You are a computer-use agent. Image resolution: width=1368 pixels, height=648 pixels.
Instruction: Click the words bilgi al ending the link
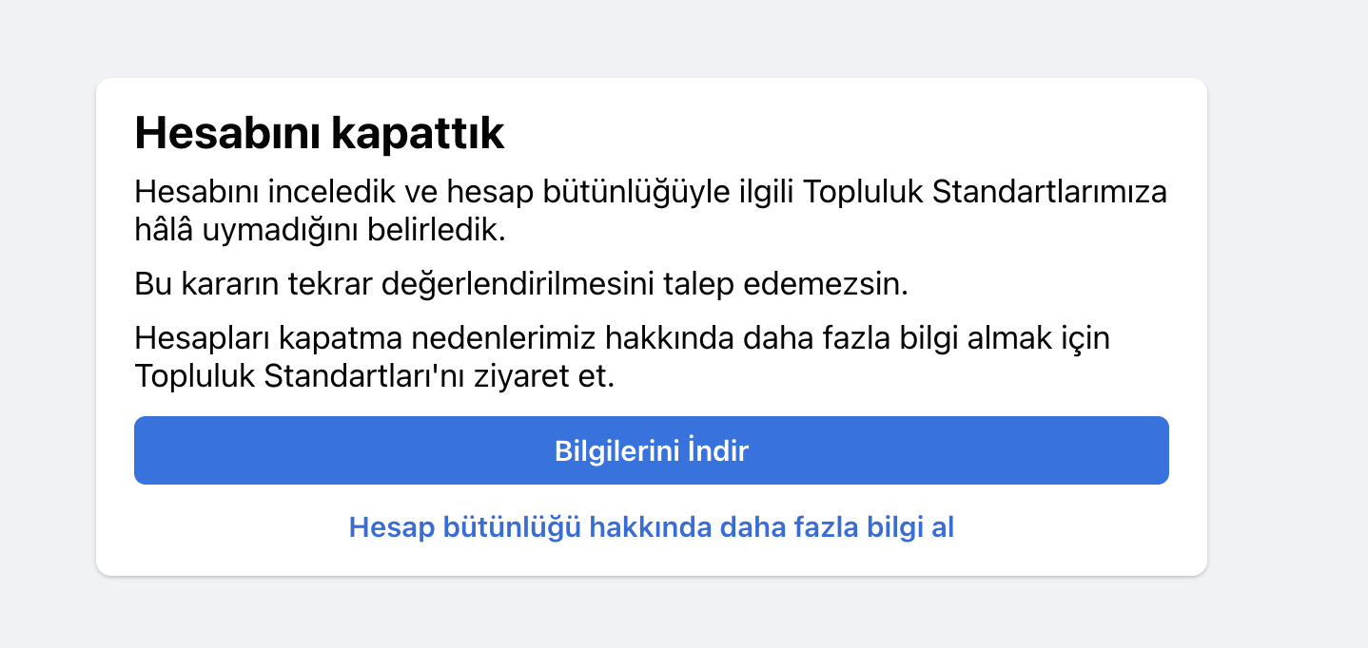[910, 526]
